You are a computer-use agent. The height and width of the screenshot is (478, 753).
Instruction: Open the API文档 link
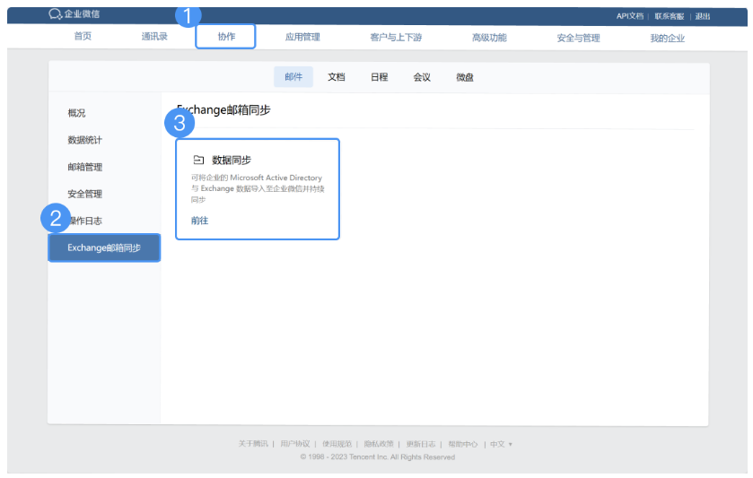[630, 16]
